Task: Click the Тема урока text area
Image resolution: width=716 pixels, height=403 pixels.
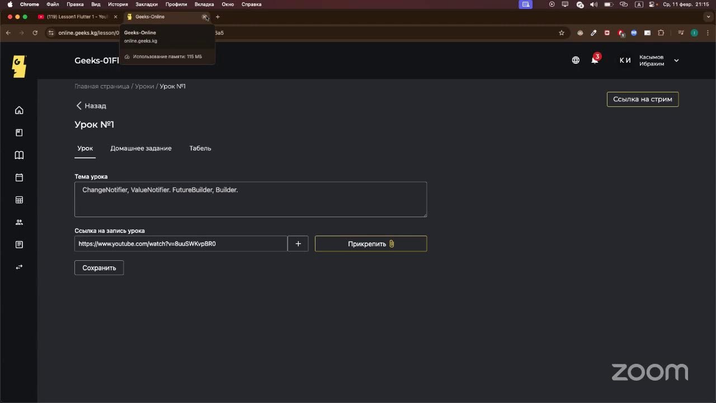Action: 251,199
